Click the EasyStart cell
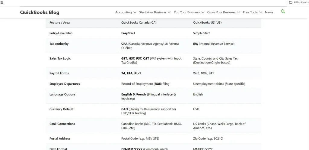This screenshot has height=150, width=309. (x=128, y=33)
